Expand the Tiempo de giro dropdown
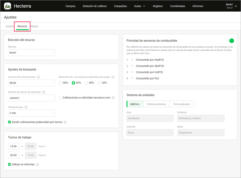The width and height of the screenshot is (241, 178). click(x=32, y=113)
